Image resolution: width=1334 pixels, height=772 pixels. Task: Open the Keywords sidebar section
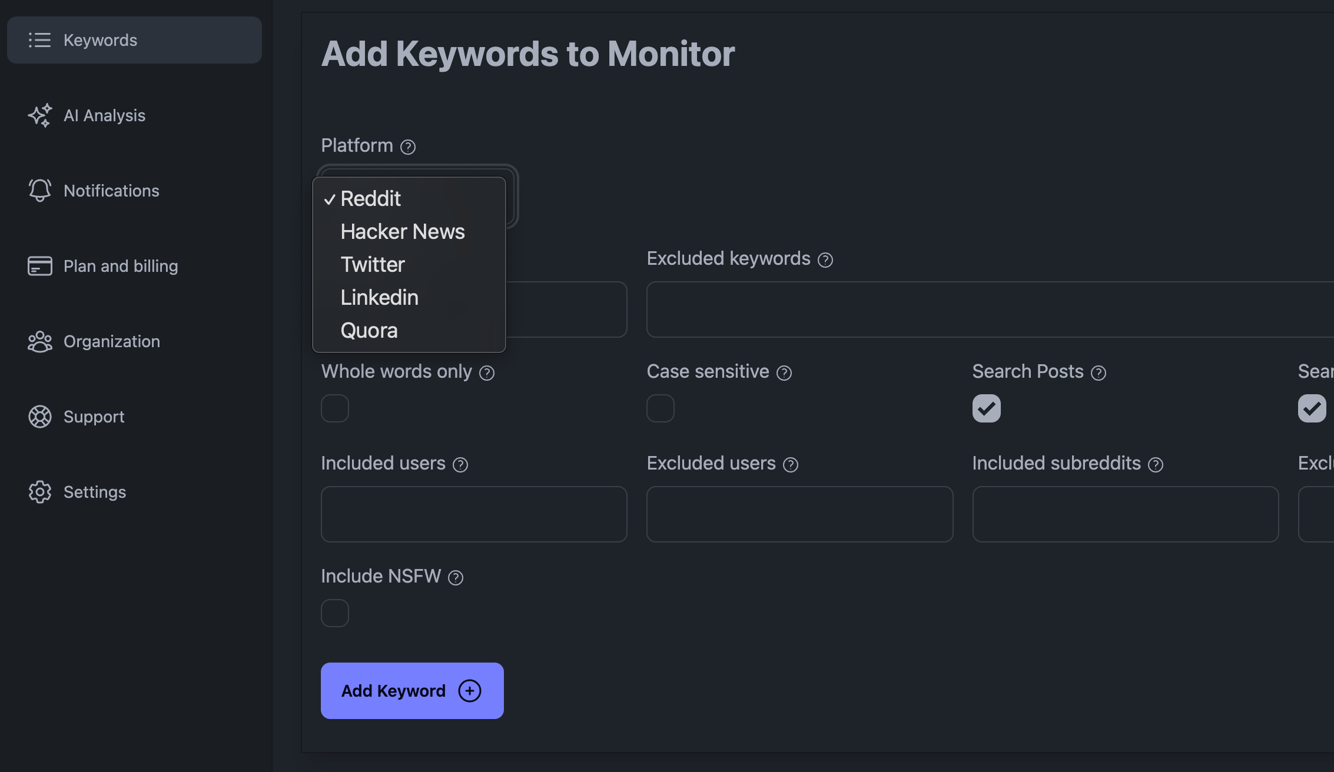[x=134, y=40]
